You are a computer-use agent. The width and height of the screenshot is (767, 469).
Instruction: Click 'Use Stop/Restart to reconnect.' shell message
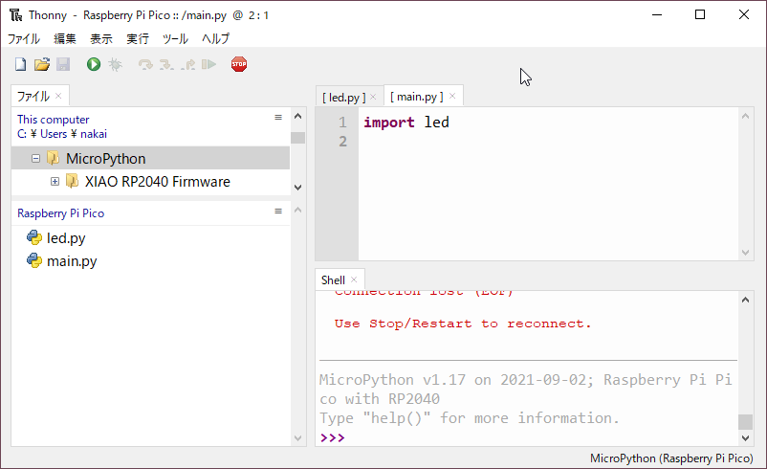tap(463, 324)
